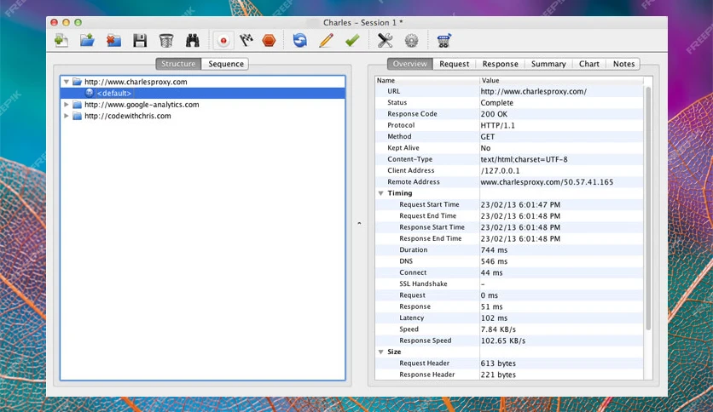Toggle throttling with checkered flag icon
713x412 pixels.
click(x=246, y=40)
